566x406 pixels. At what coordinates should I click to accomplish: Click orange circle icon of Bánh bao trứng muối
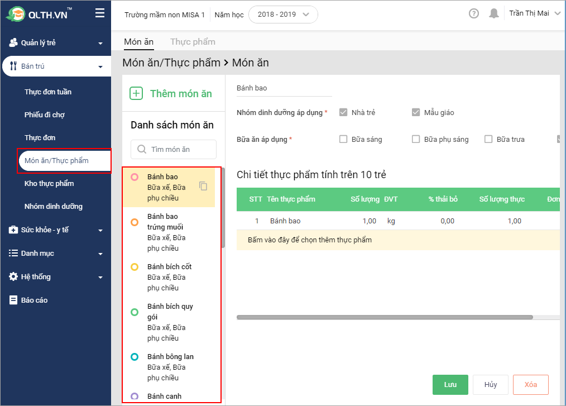pos(135,222)
